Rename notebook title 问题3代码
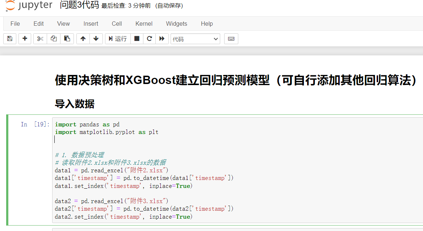Image resolution: width=423 pixels, height=231 pixels. point(79,5)
